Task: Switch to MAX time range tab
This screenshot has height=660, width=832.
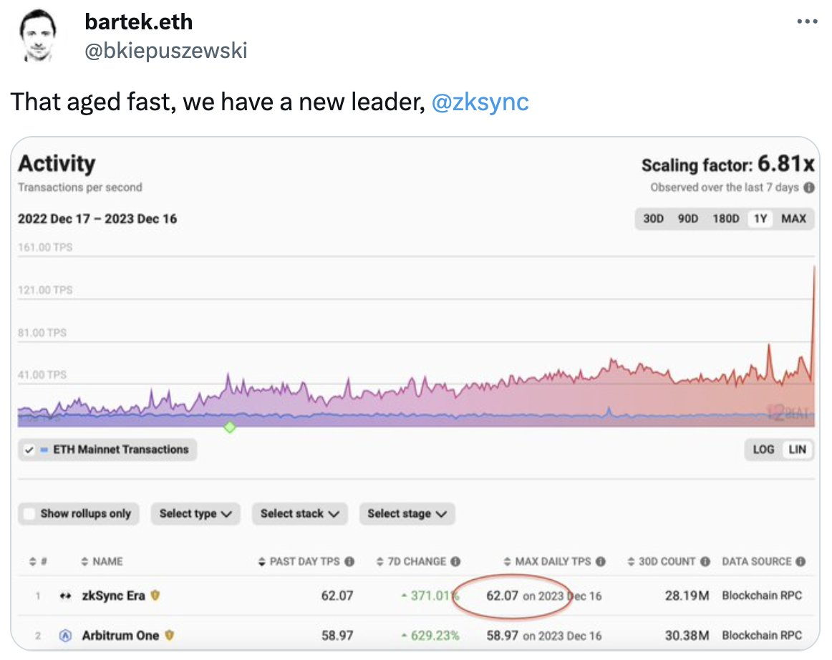Action: pos(793,219)
